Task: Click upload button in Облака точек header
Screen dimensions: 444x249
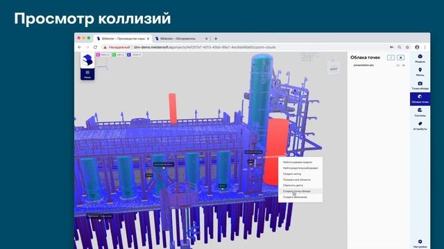Action: [401, 57]
